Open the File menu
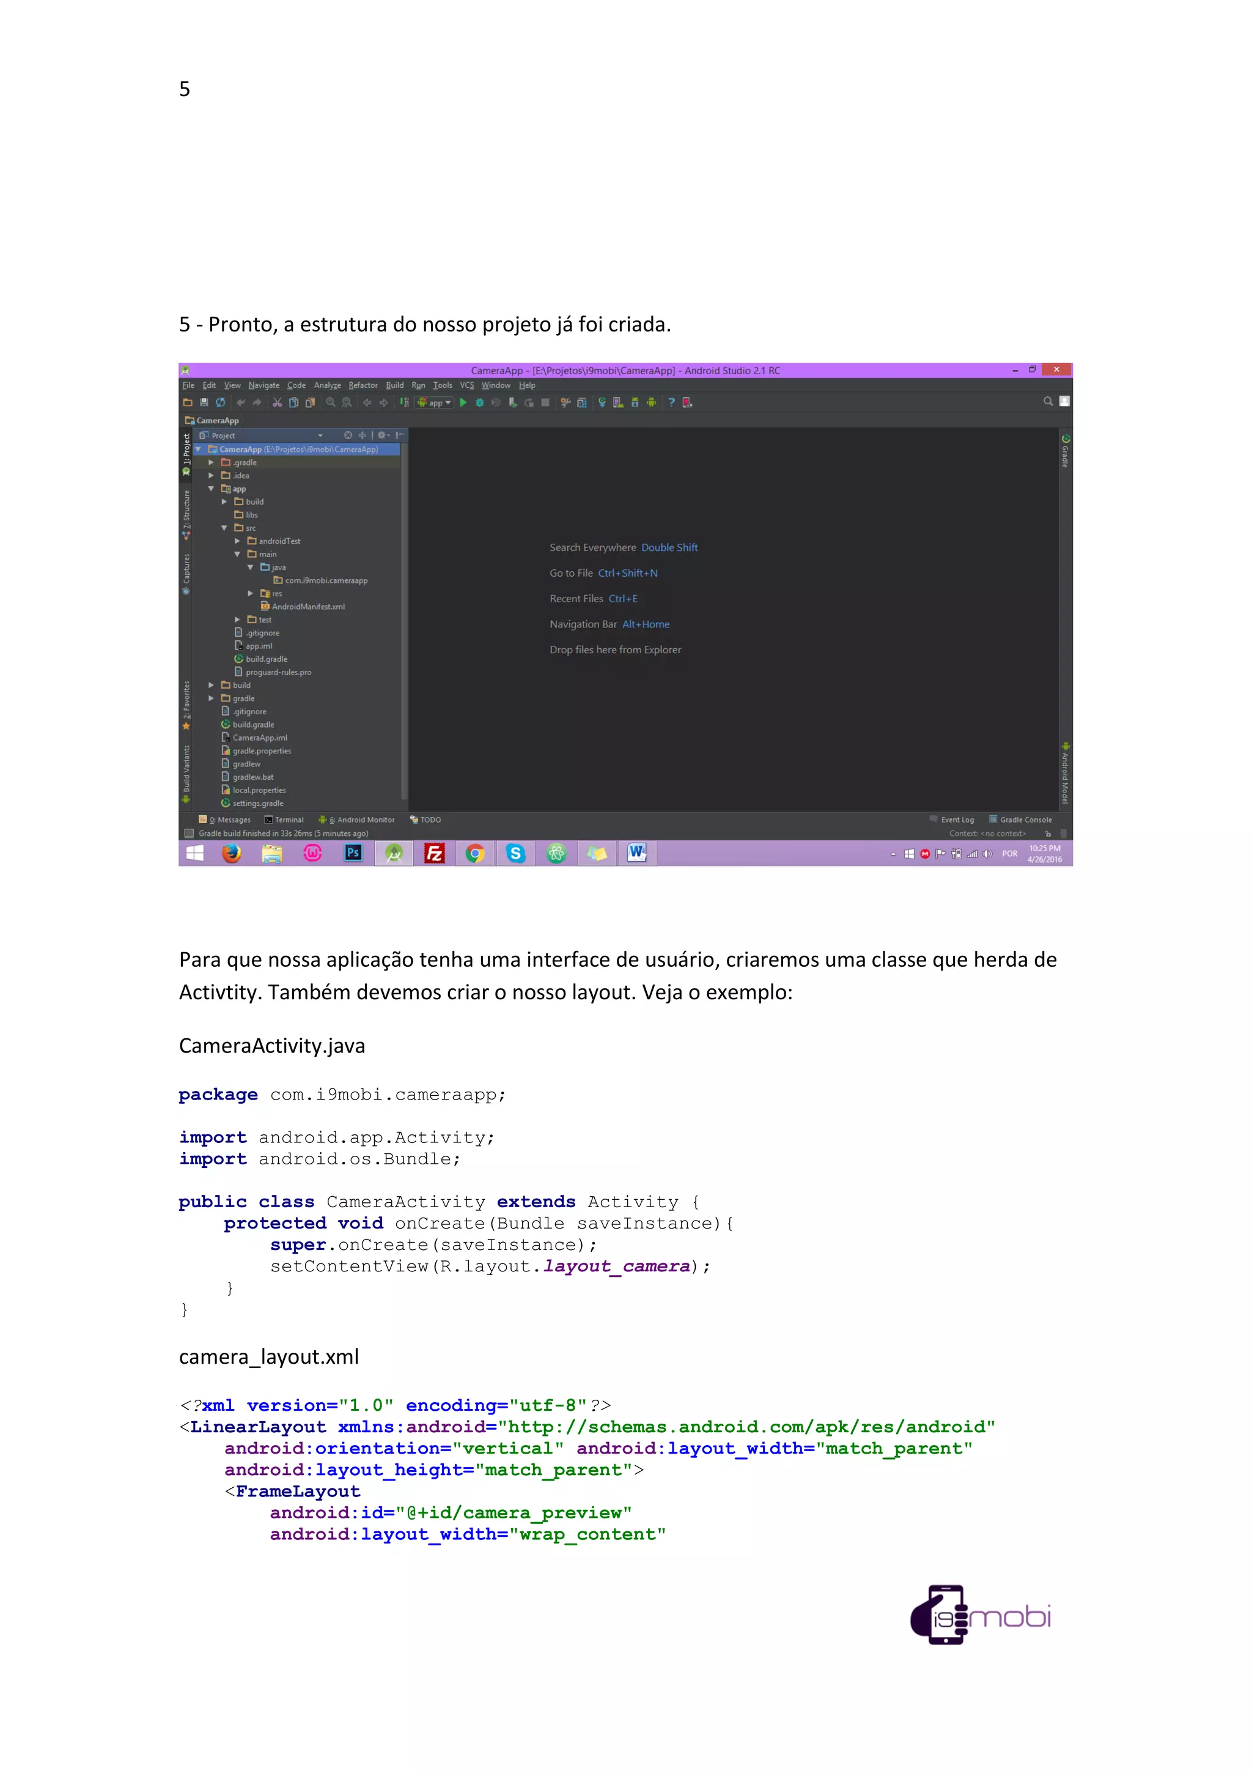 [x=188, y=385]
